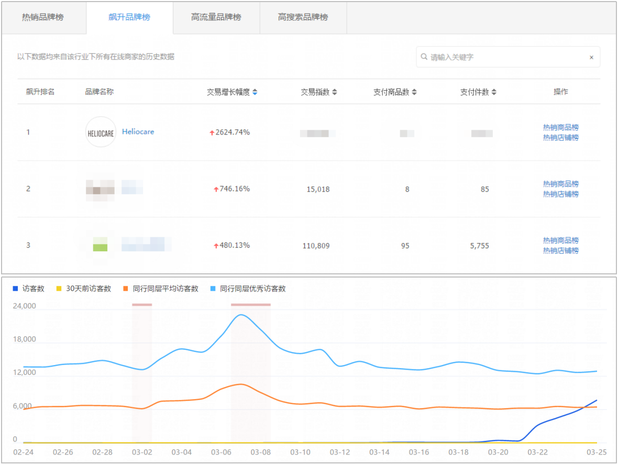Screen dimensions: 618x465
Task: Sort by 支付件数 column arrows
Action: [x=494, y=92]
